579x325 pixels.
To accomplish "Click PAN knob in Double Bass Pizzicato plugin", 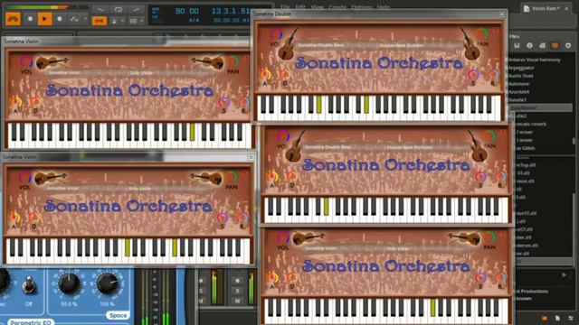I will point(489,136).
